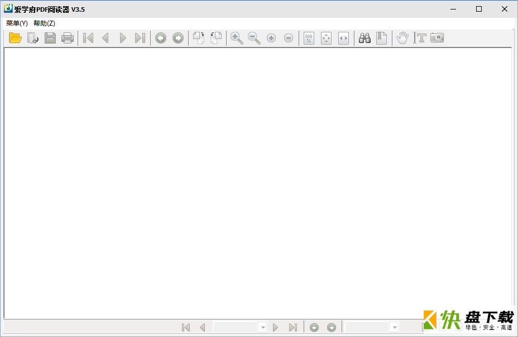This screenshot has height=337, width=518.
Task: Open search with the binoculars icon
Action: 364,38
